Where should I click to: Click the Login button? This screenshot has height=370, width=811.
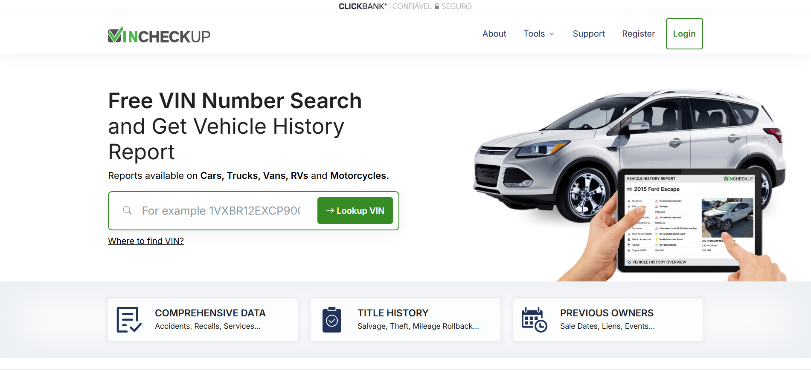(x=684, y=34)
